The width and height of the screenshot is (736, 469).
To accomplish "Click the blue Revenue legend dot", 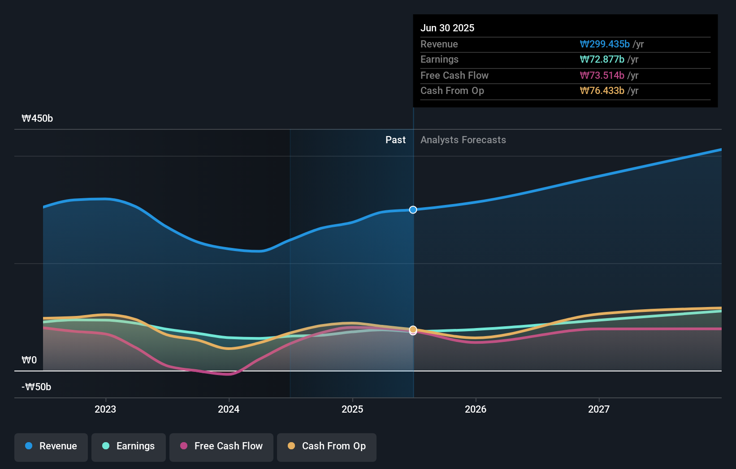I will 30,446.
